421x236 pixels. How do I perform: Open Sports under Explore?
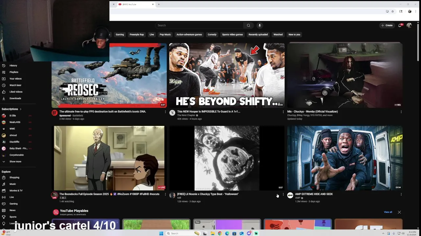tap(13, 217)
